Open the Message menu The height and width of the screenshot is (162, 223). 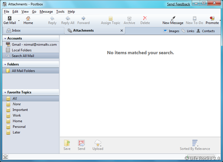[46, 12]
